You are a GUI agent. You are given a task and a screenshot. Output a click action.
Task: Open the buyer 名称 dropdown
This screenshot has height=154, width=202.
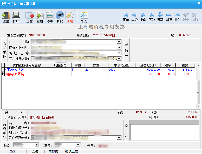tap(119, 42)
